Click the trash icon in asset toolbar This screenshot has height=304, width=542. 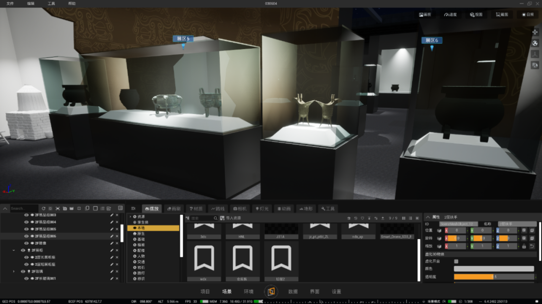349,218
